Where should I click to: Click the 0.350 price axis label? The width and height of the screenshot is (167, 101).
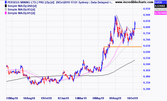click(x=147, y=83)
